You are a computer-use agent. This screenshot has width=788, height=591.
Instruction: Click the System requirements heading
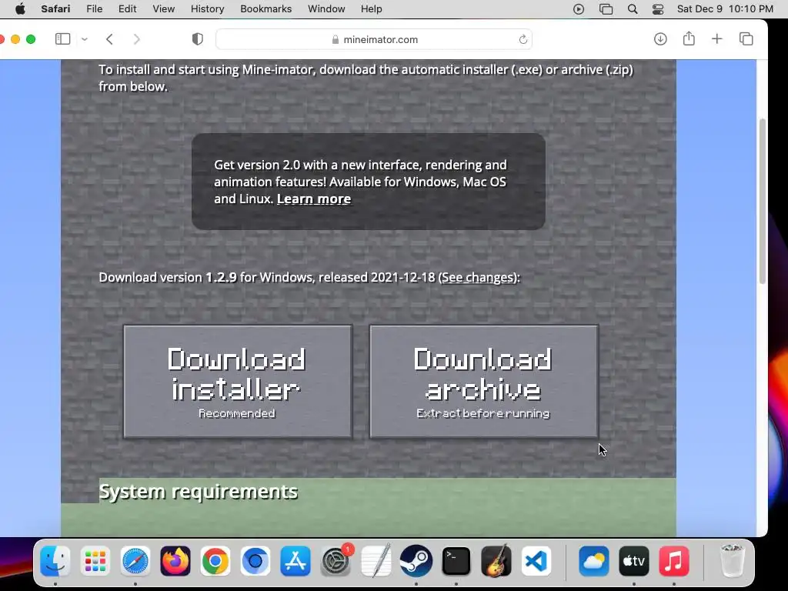pyautogui.click(x=198, y=492)
